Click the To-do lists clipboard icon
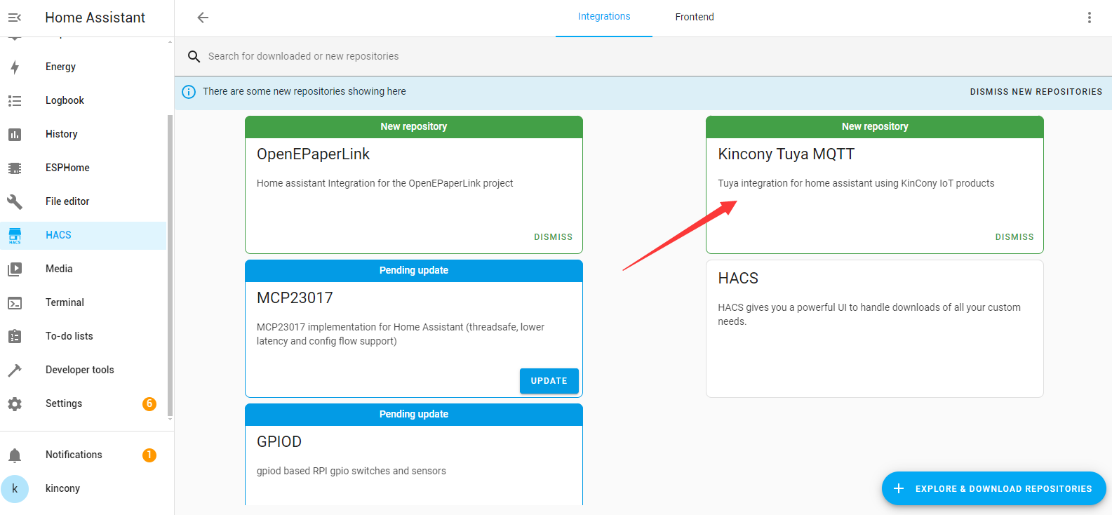Viewport: 1112px width, 515px height. click(15, 336)
